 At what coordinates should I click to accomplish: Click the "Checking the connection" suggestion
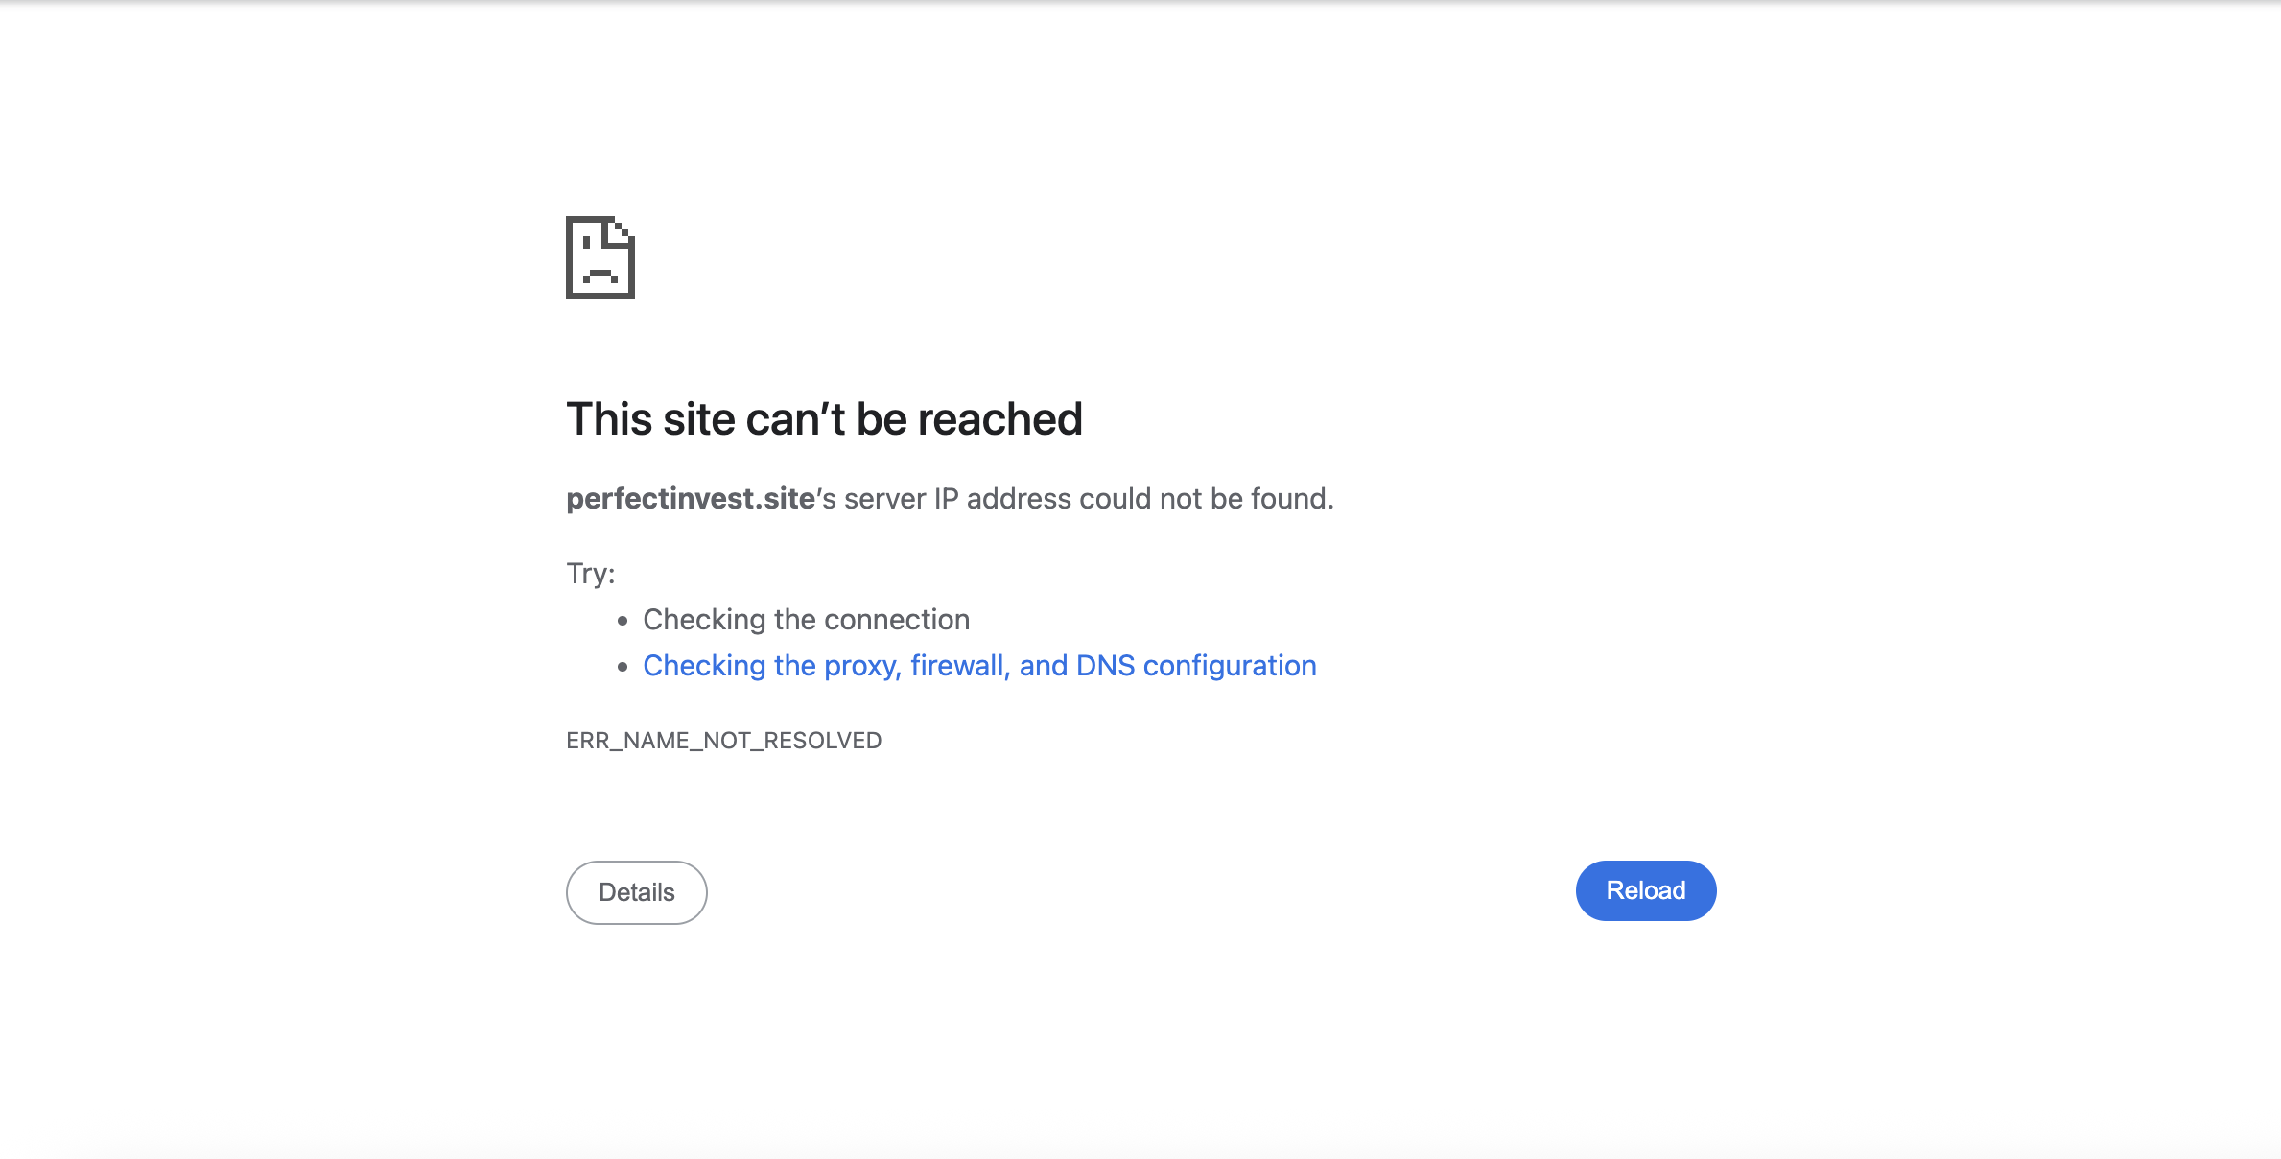(806, 620)
